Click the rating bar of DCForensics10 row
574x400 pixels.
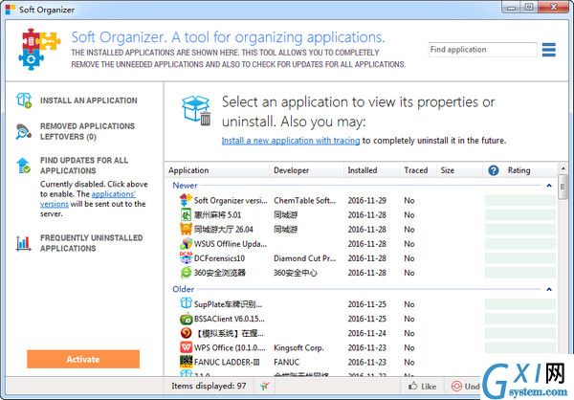(x=520, y=258)
